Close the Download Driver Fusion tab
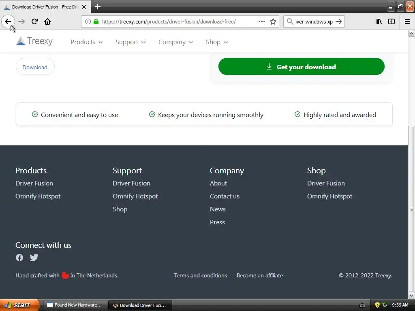 (x=84, y=7)
